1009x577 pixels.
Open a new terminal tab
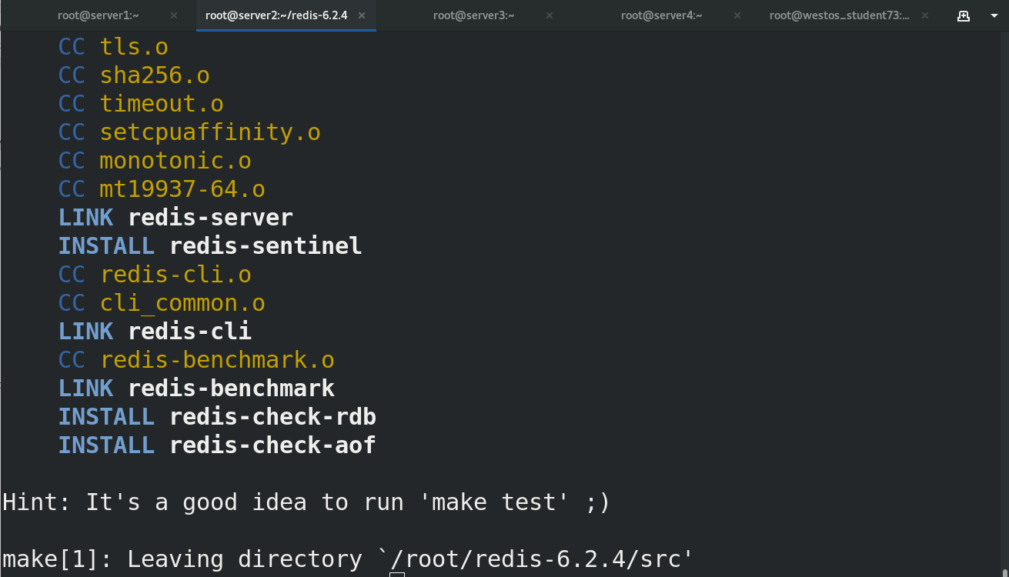pos(964,15)
